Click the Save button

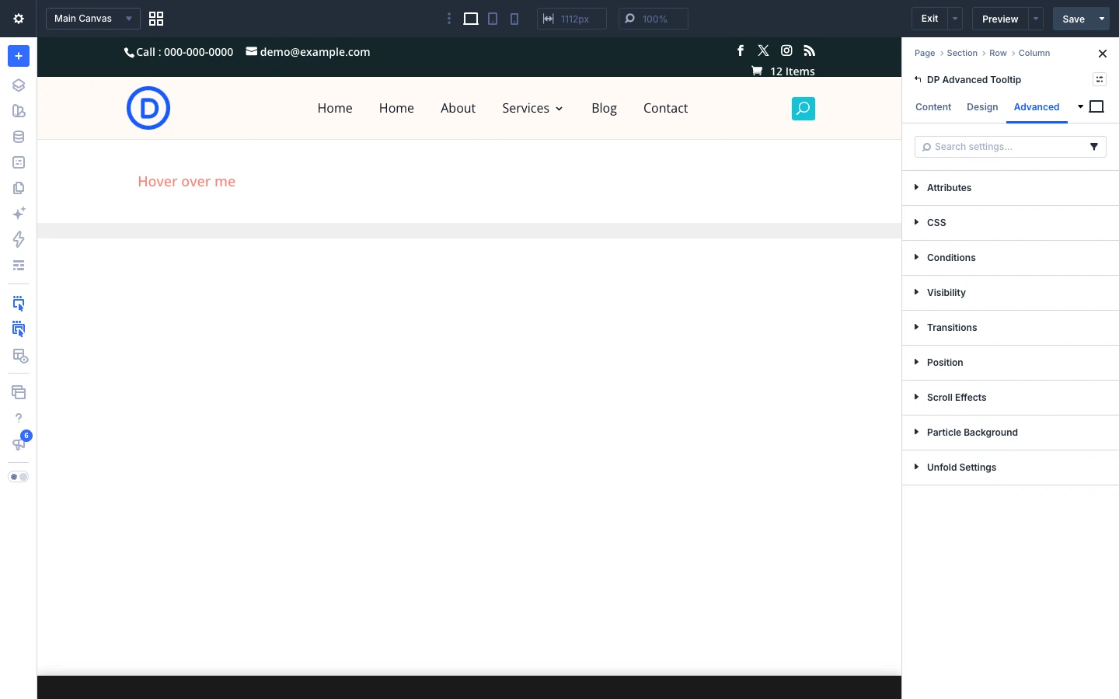coord(1073,19)
